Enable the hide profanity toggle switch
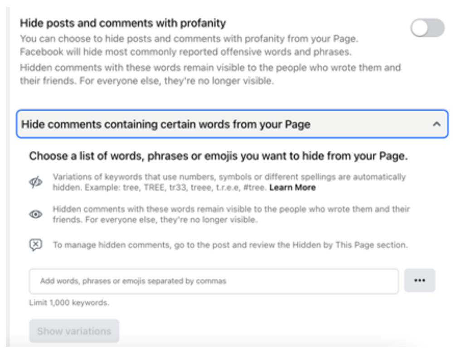The image size is (467, 359). 428,28
